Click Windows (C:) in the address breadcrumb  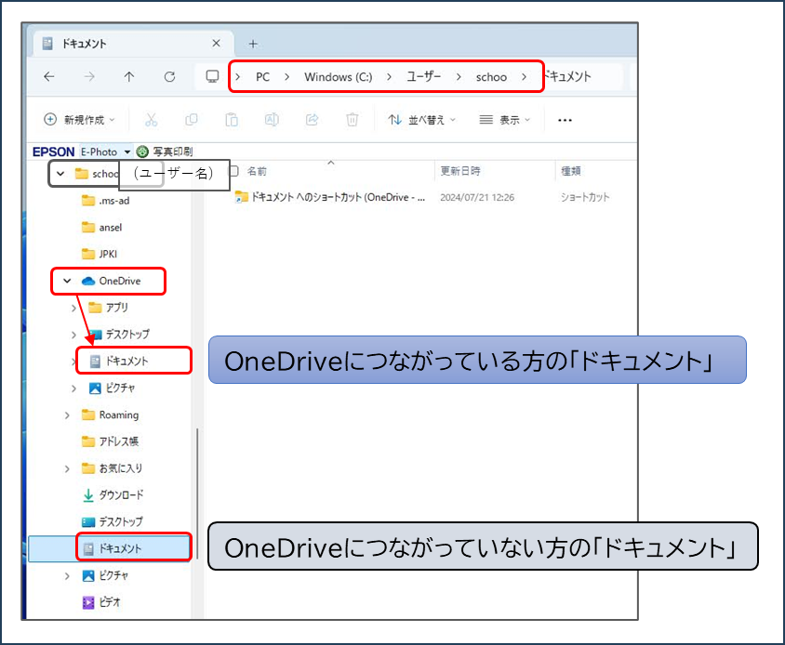point(338,77)
